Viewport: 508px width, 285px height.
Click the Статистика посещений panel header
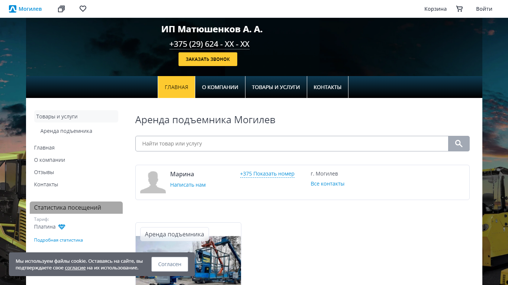pyautogui.click(x=76, y=207)
